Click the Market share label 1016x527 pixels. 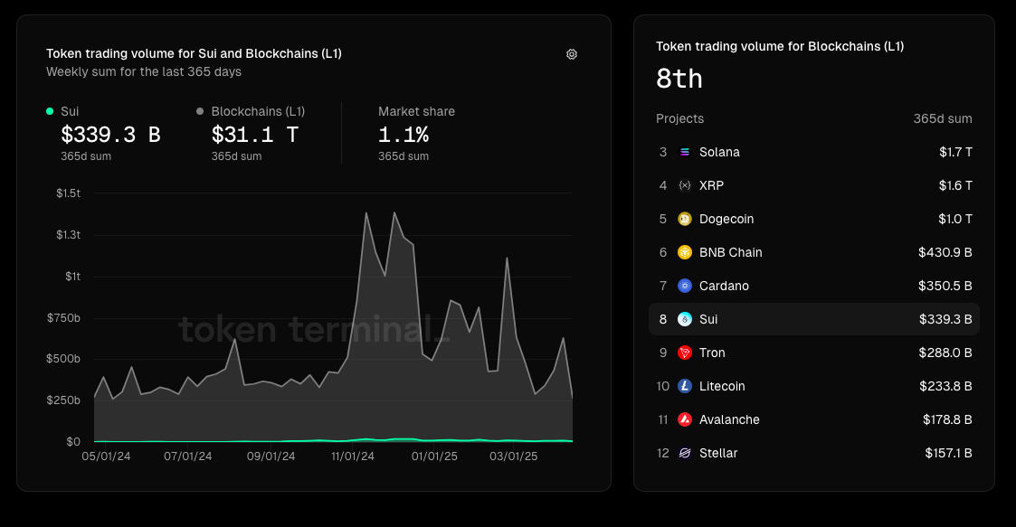417,111
